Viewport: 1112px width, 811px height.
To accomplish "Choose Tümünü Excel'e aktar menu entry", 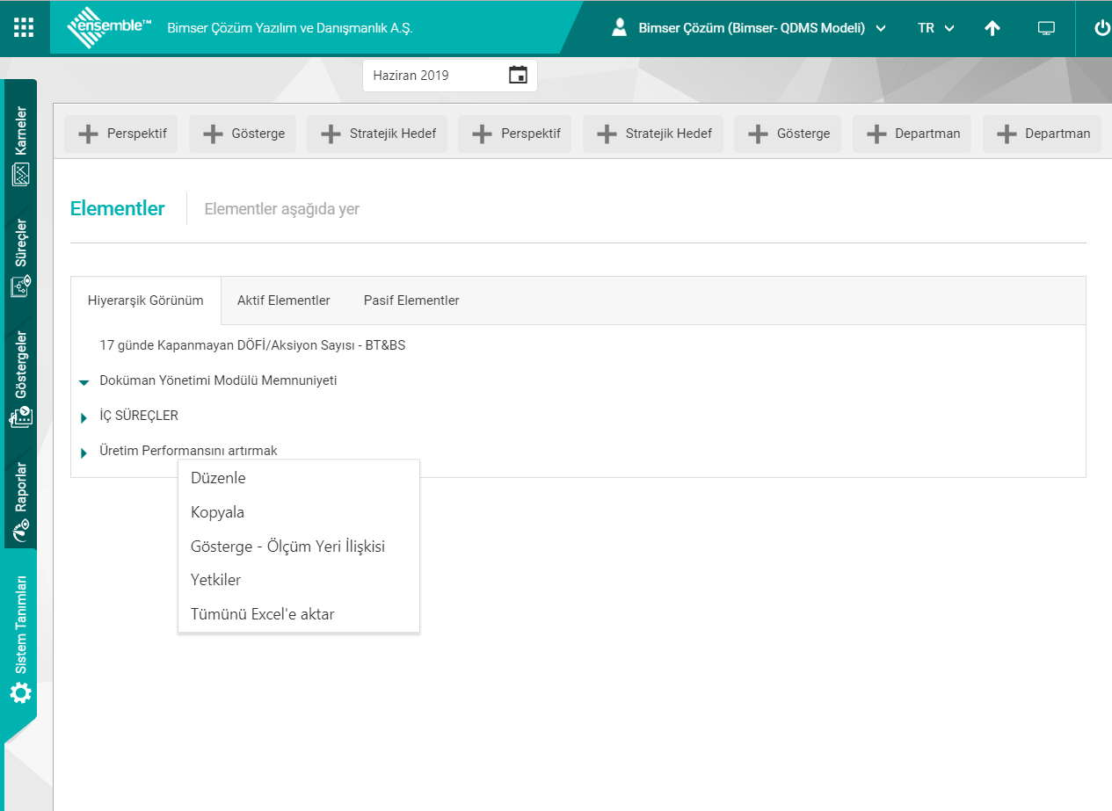I will pyautogui.click(x=262, y=614).
